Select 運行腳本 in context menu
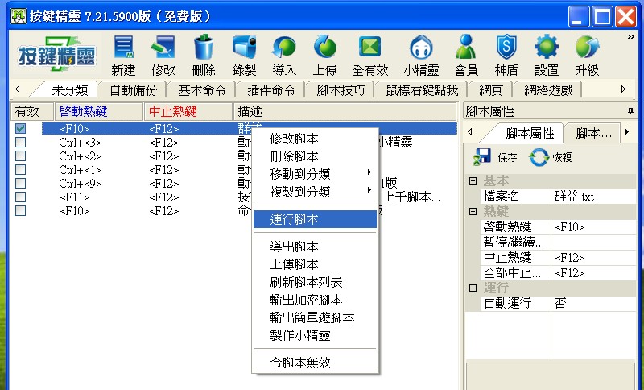Viewport: 644px width, 390px height. click(x=315, y=219)
